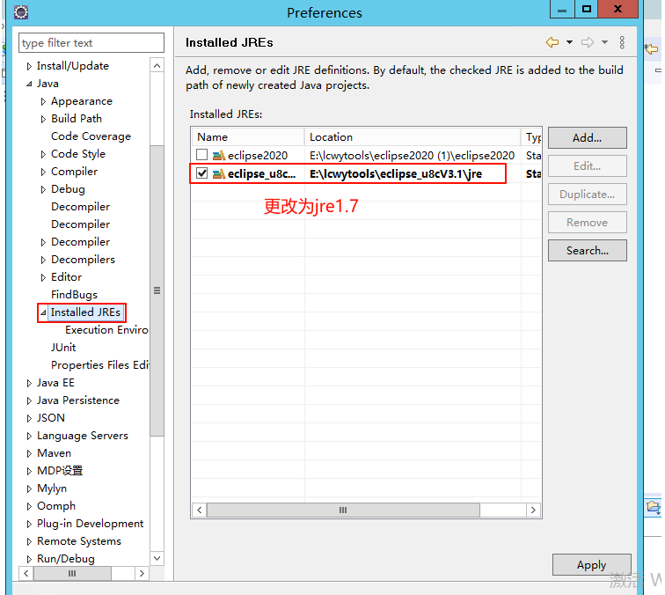Expand the Appearance node

43,102
